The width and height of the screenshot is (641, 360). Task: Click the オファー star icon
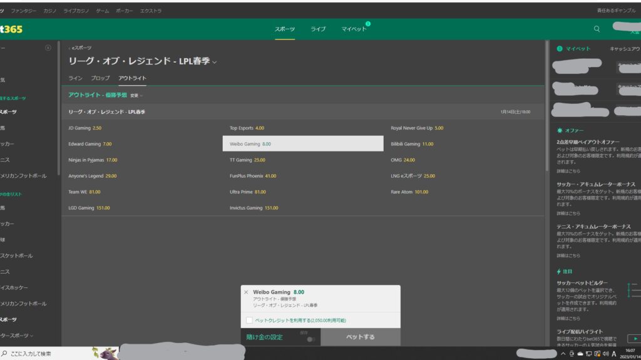[560, 130]
